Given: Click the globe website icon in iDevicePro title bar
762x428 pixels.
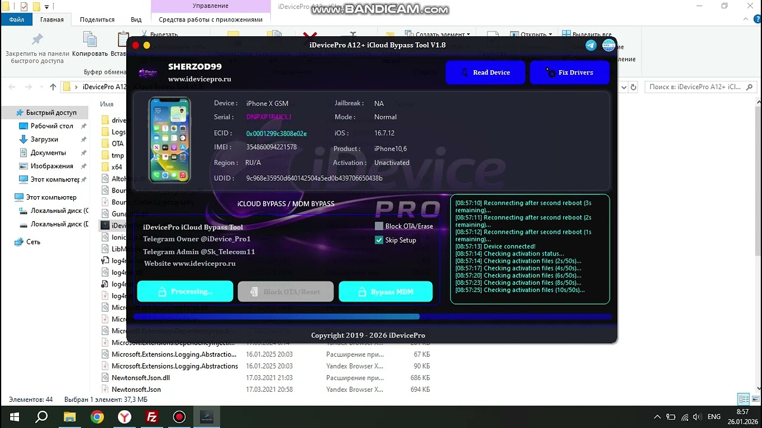Looking at the screenshot, I should [608, 45].
